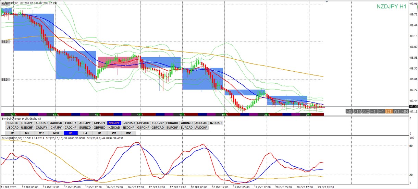Click orange D1 tab on chart overlay
Image resolution: width=418 pixels, height=189 pixels.
point(389,111)
